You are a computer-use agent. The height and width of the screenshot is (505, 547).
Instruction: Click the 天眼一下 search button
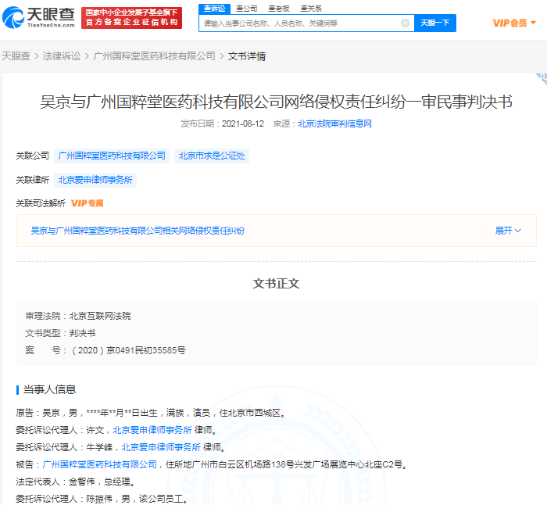tap(435, 23)
